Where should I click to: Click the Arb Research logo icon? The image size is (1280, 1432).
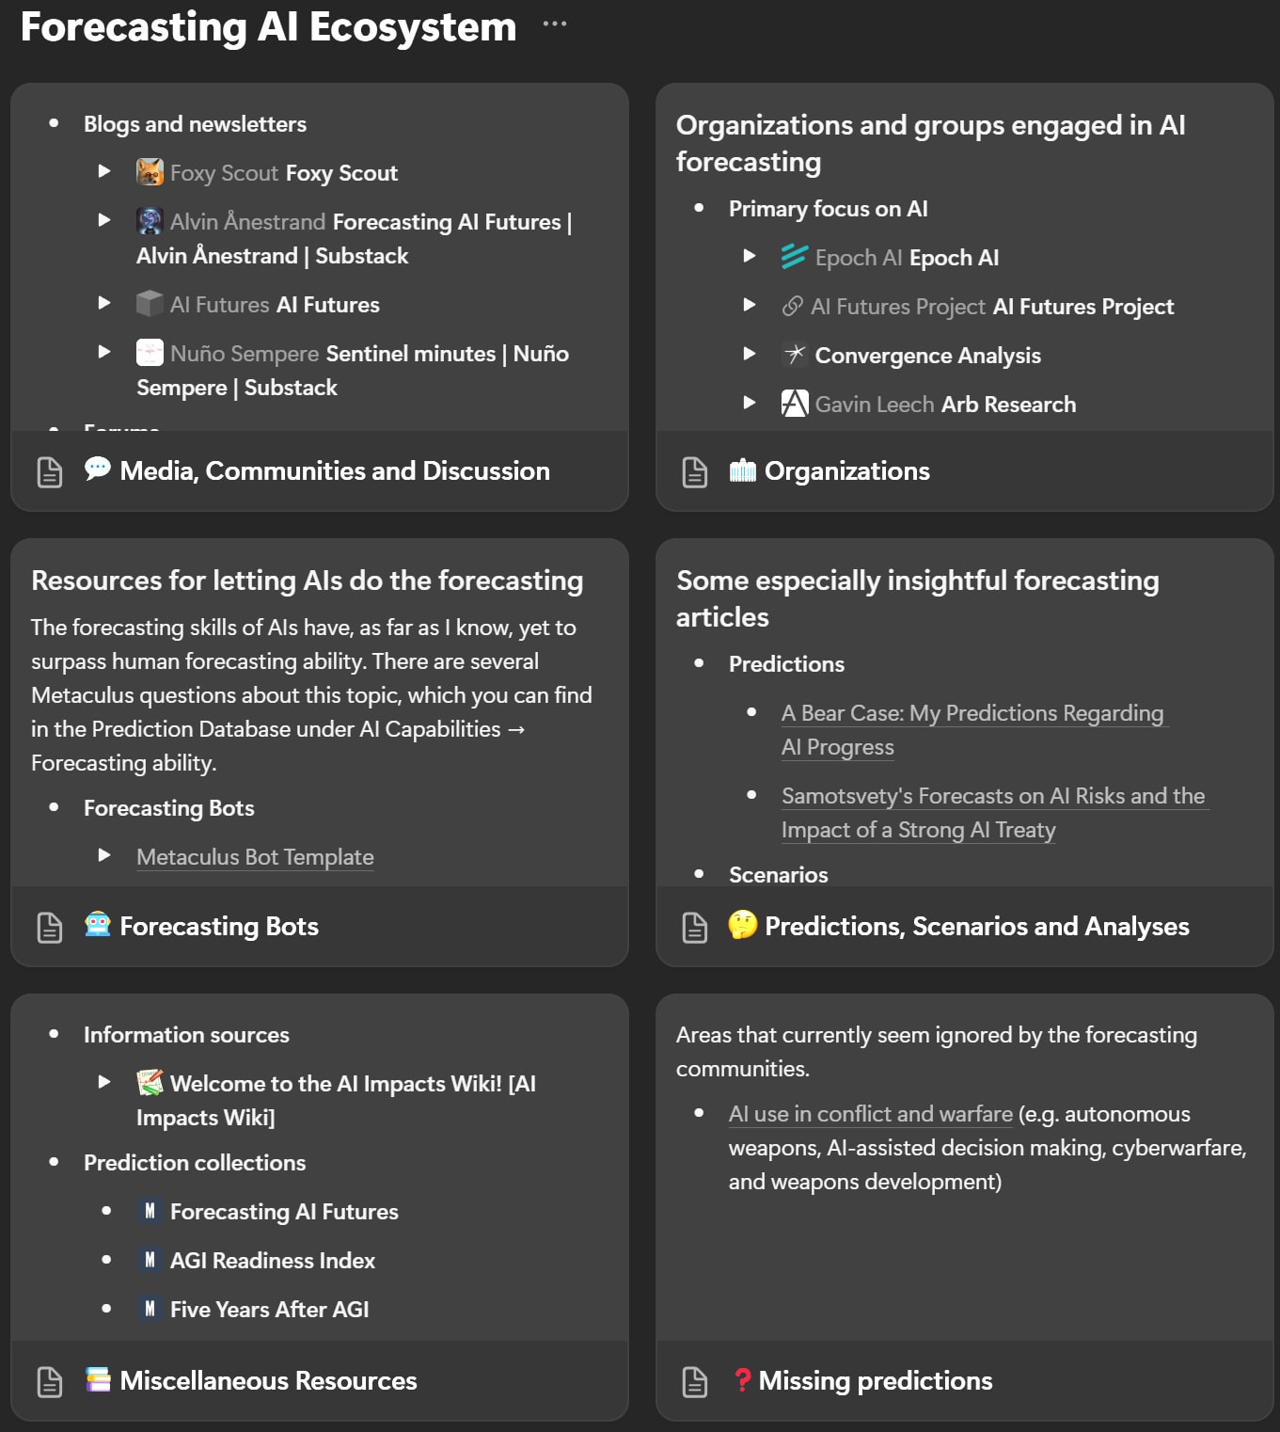pyautogui.click(x=795, y=404)
